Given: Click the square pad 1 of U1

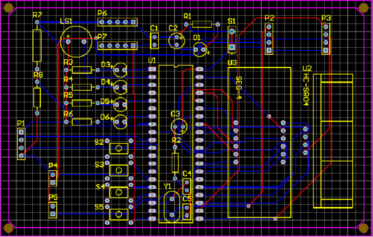Looking at the screenshot, I should coord(152,69).
